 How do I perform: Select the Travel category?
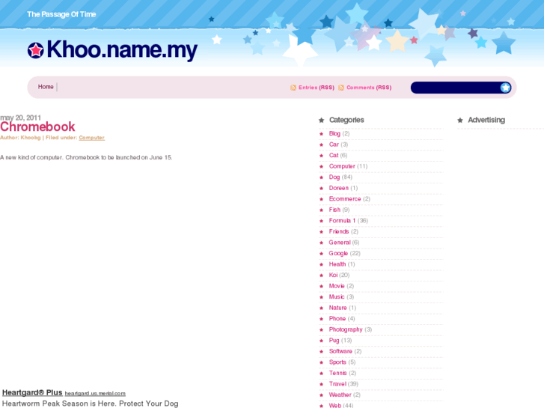coord(337,384)
